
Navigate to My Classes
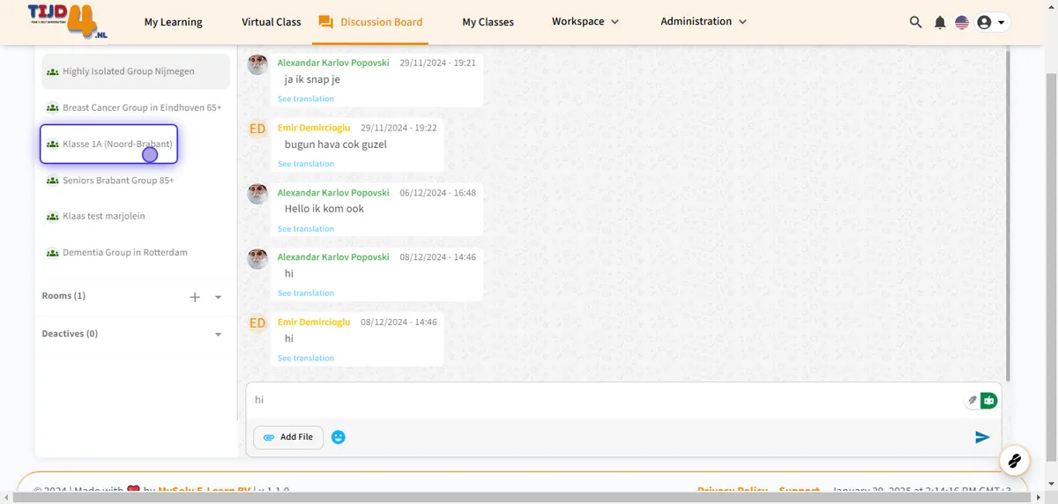(488, 22)
